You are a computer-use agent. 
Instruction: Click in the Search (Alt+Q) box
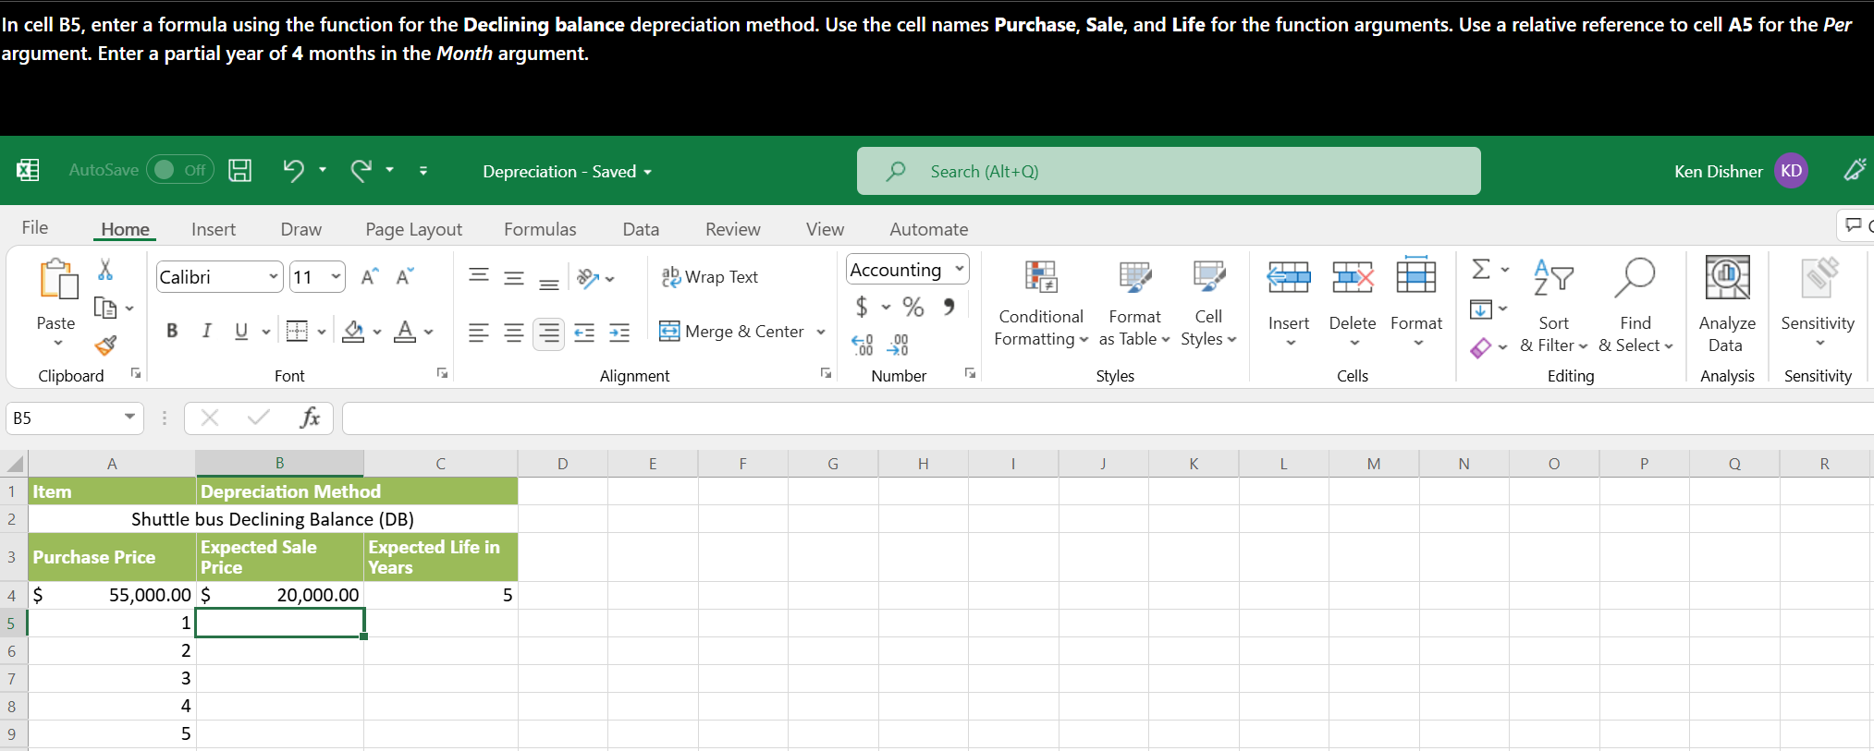point(1169,171)
